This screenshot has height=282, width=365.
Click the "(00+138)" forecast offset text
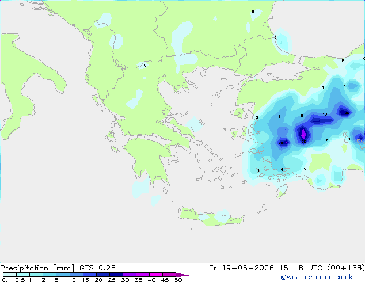tap(346, 268)
